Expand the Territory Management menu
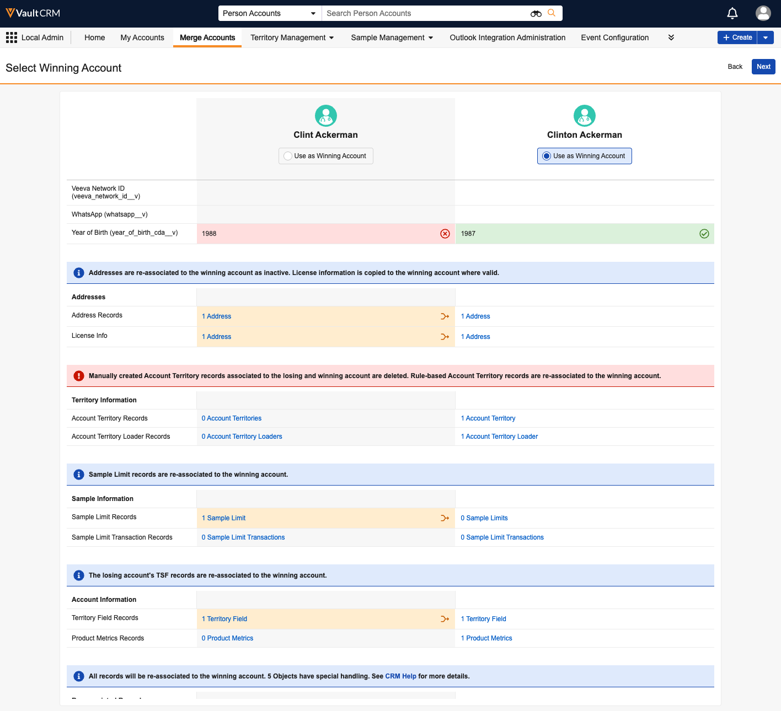781x711 pixels. 292,37
